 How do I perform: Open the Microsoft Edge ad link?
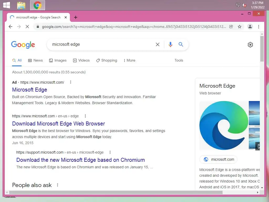tap(29, 90)
